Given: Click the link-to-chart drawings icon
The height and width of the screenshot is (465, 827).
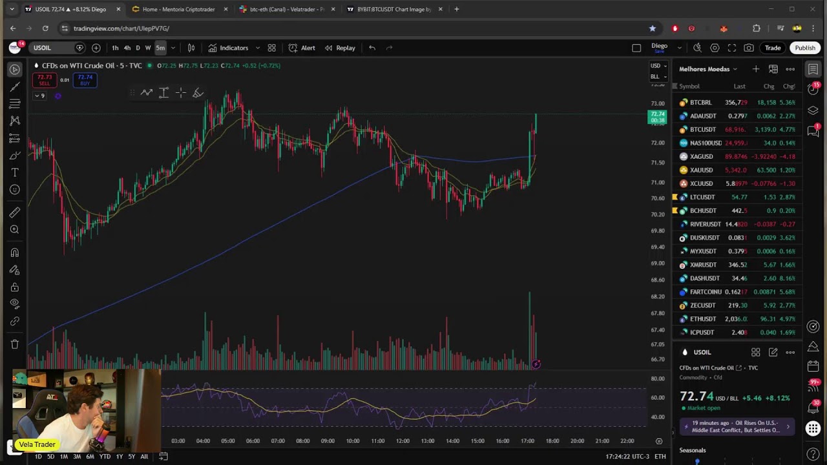Looking at the screenshot, I should point(14,321).
